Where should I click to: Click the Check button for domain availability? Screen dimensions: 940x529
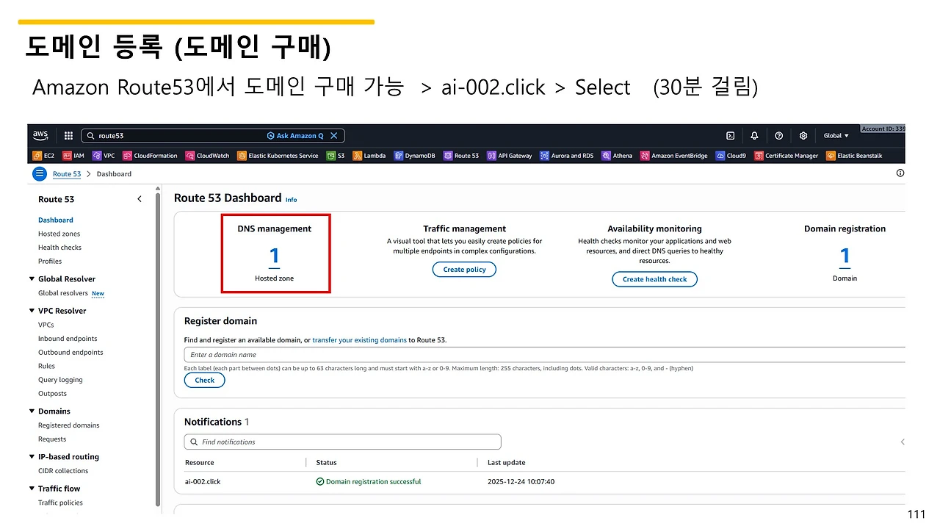[x=204, y=380]
